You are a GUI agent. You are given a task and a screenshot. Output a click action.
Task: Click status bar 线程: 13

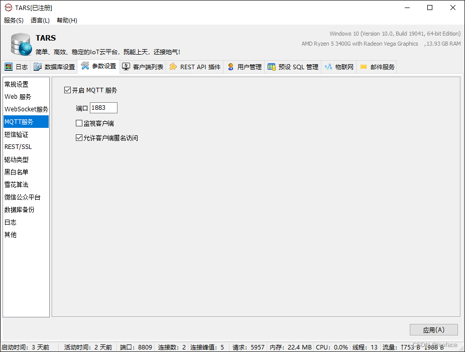365,347
